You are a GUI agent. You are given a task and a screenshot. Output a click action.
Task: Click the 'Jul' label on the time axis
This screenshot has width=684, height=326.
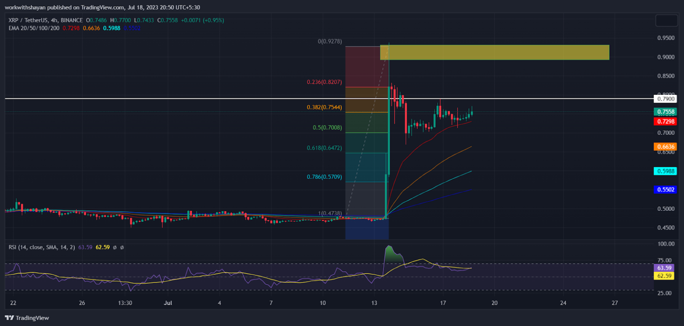(168, 302)
